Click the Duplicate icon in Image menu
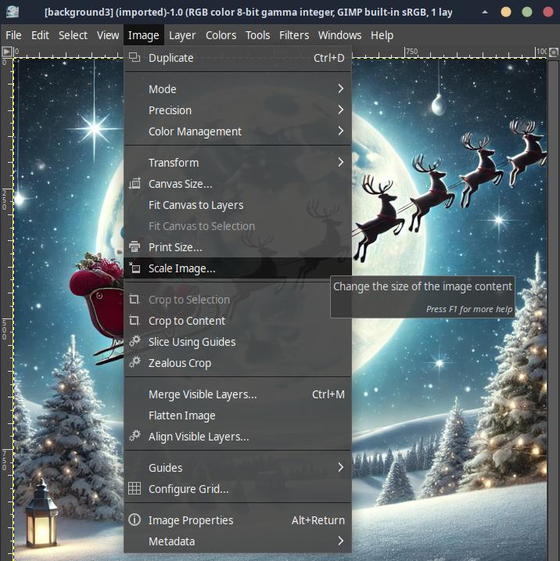 tap(135, 57)
